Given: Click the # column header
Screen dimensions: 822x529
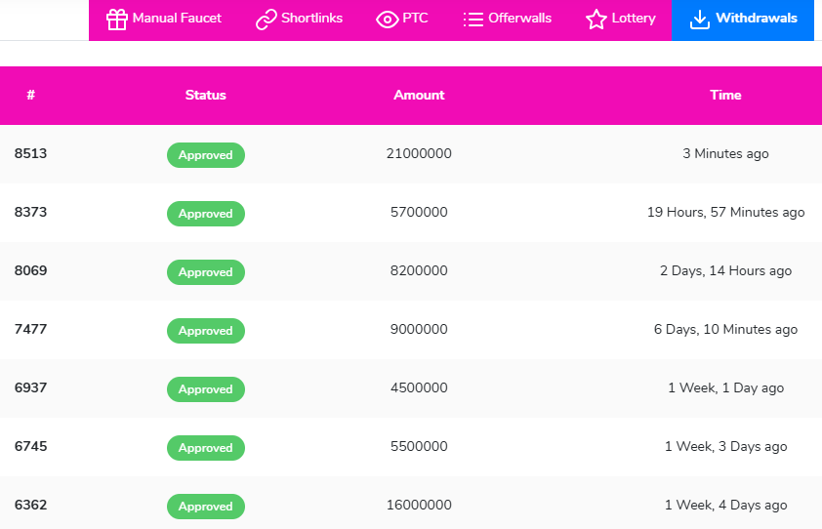Looking at the screenshot, I should point(31,95).
